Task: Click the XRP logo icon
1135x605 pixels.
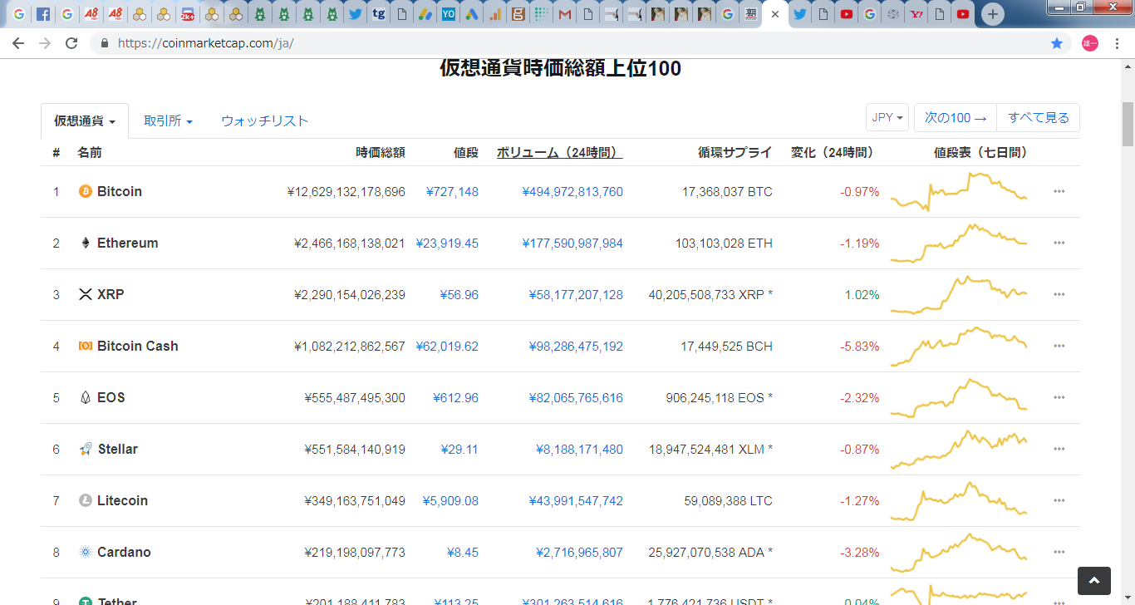Action: (85, 294)
